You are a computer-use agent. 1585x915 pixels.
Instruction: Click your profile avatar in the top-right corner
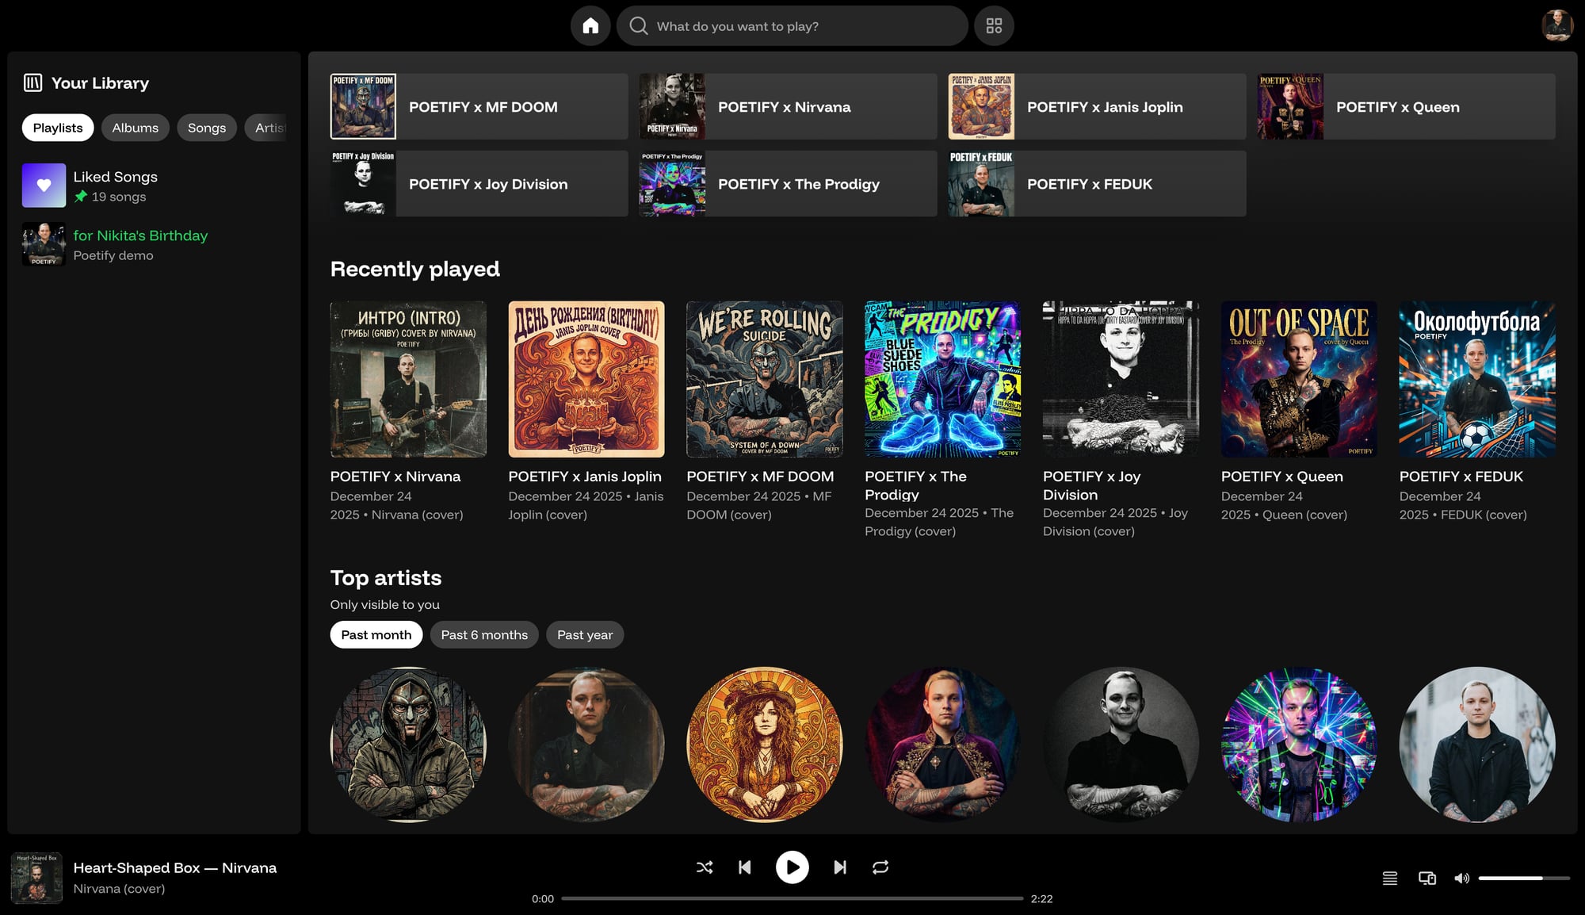pos(1558,25)
